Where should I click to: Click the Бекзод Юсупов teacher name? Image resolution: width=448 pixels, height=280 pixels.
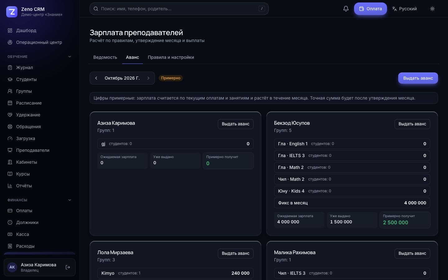(x=292, y=123)
